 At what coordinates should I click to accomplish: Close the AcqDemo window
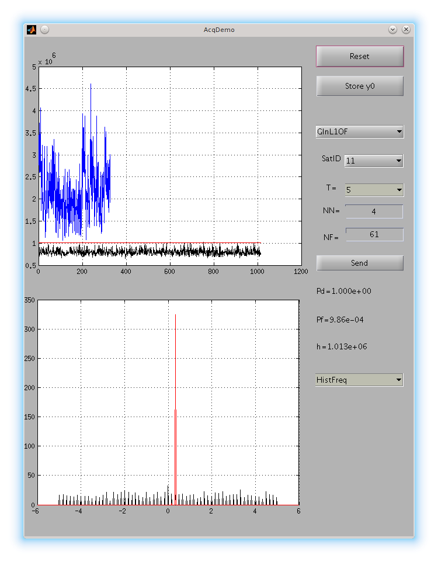click(406, 29)
